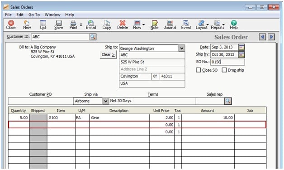Click the SO No. field
The width and height of the screenshot is (284, 170).
click(227, 62)
